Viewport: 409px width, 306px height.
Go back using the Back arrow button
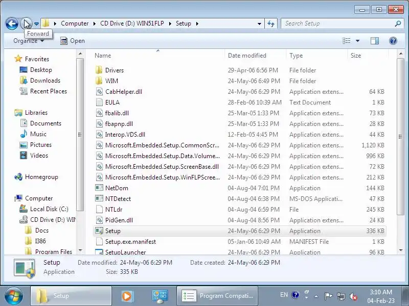(12, 23)
